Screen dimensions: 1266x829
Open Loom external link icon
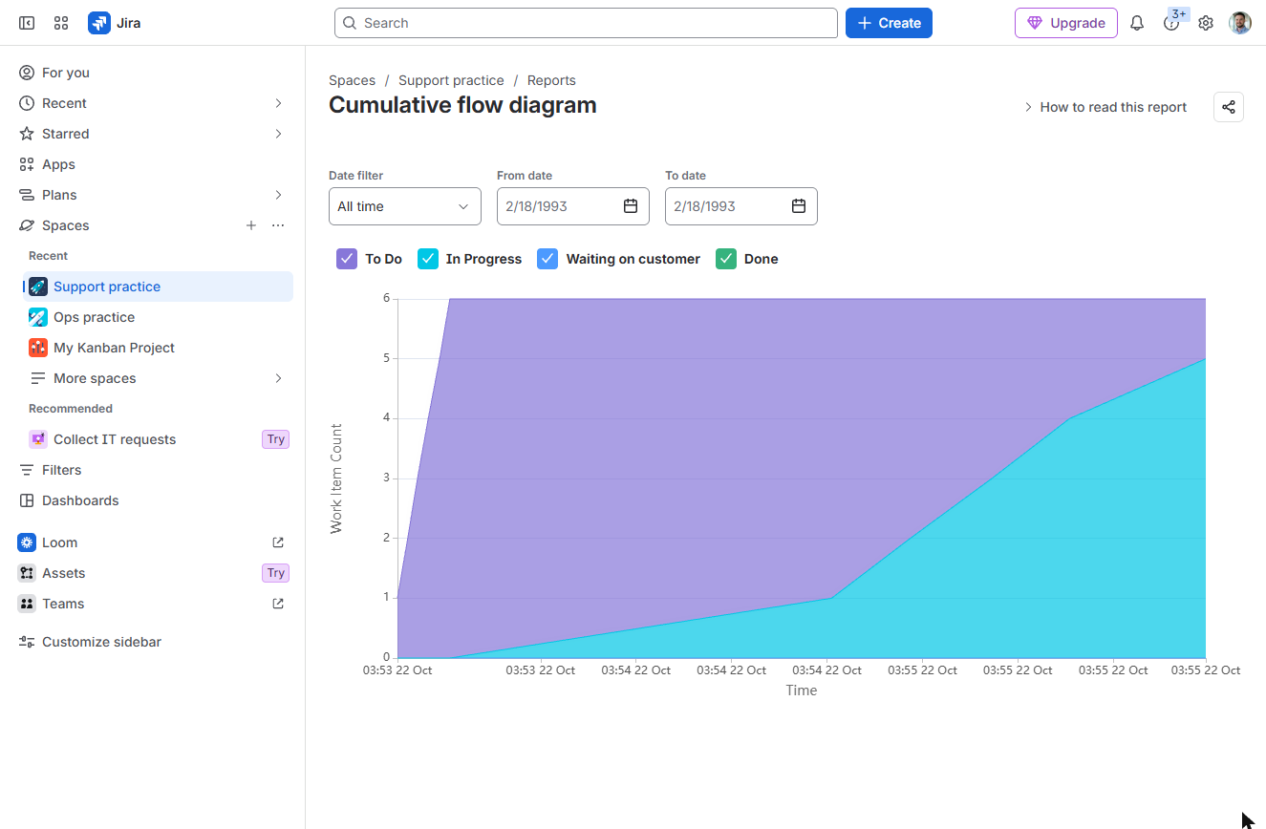(278, 542)
